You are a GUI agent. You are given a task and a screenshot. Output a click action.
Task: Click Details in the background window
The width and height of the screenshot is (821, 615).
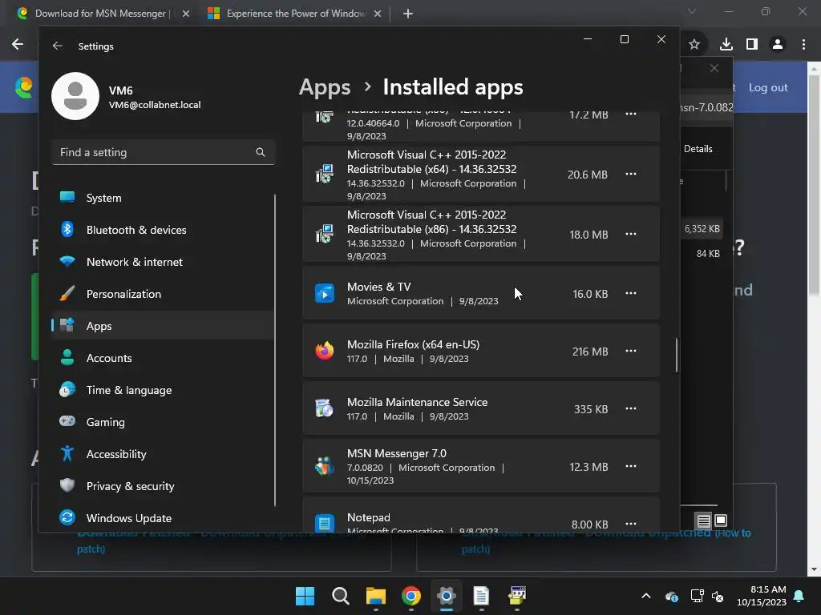[x=698, y=148]
